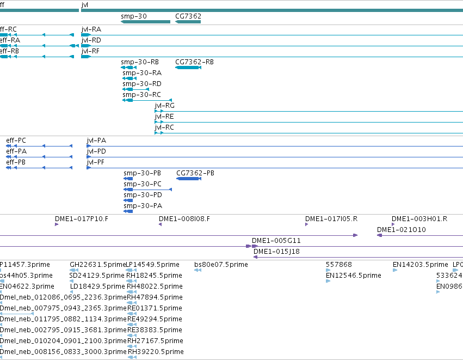Select protein smp-30-PC
The height and width of the screenshot is (360, 463).
(x=147, y=190)
